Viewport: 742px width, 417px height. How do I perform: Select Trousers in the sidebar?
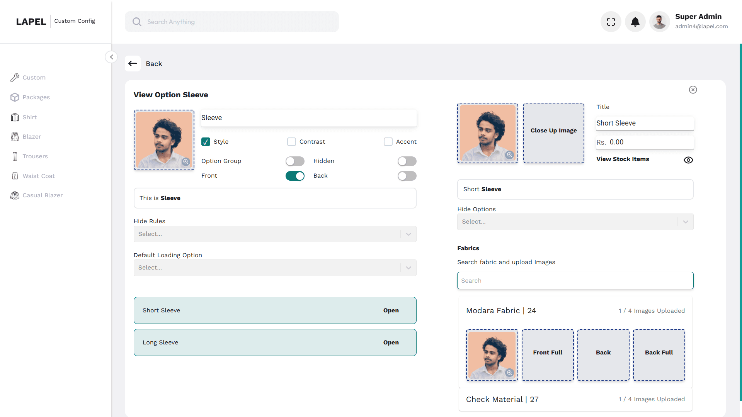(x=35, y=156)
